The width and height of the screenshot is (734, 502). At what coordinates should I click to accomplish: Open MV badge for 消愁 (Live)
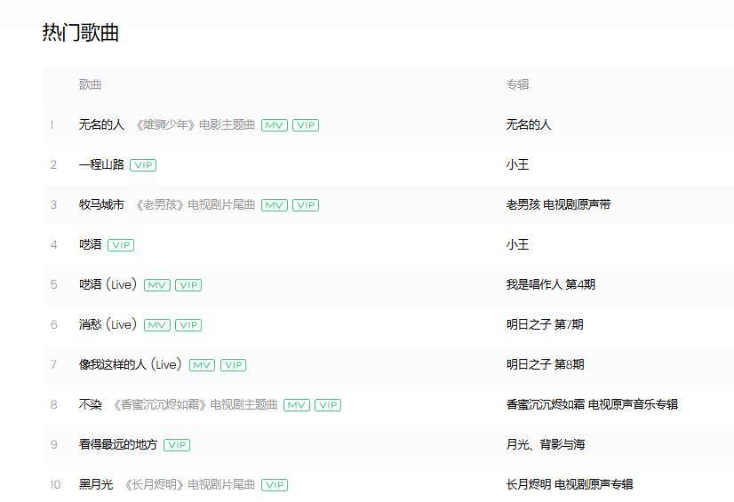point(156,325)
